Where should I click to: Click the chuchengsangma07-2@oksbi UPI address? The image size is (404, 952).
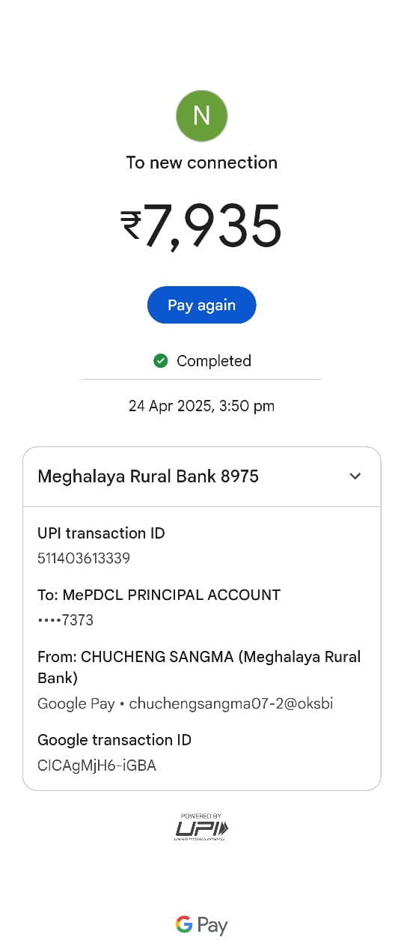[x=231, y=703]
